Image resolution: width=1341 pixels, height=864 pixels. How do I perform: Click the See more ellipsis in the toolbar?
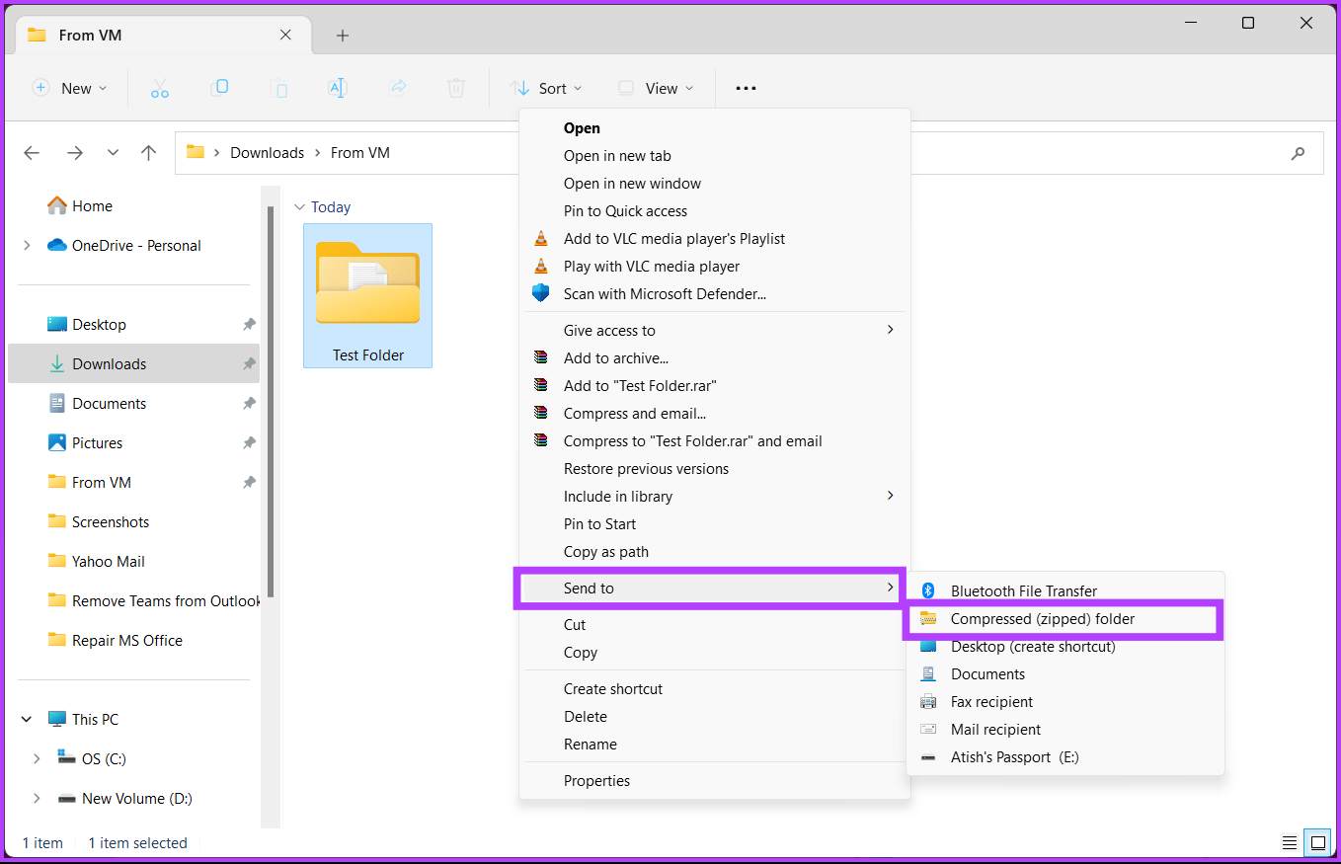point(746,88)
